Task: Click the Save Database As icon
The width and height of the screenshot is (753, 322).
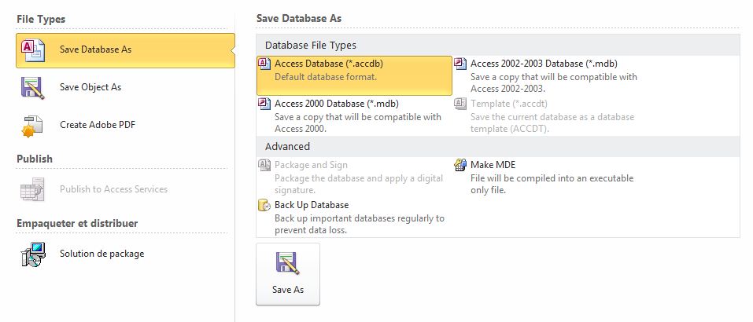Action: pos(33,50)
